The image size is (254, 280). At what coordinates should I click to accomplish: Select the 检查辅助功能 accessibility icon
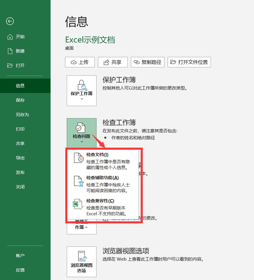78,181
